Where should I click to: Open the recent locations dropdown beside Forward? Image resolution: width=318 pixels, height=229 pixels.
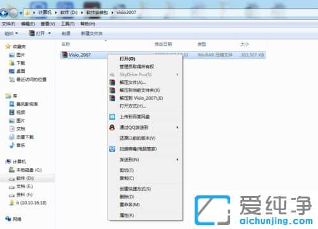(21, 13)
